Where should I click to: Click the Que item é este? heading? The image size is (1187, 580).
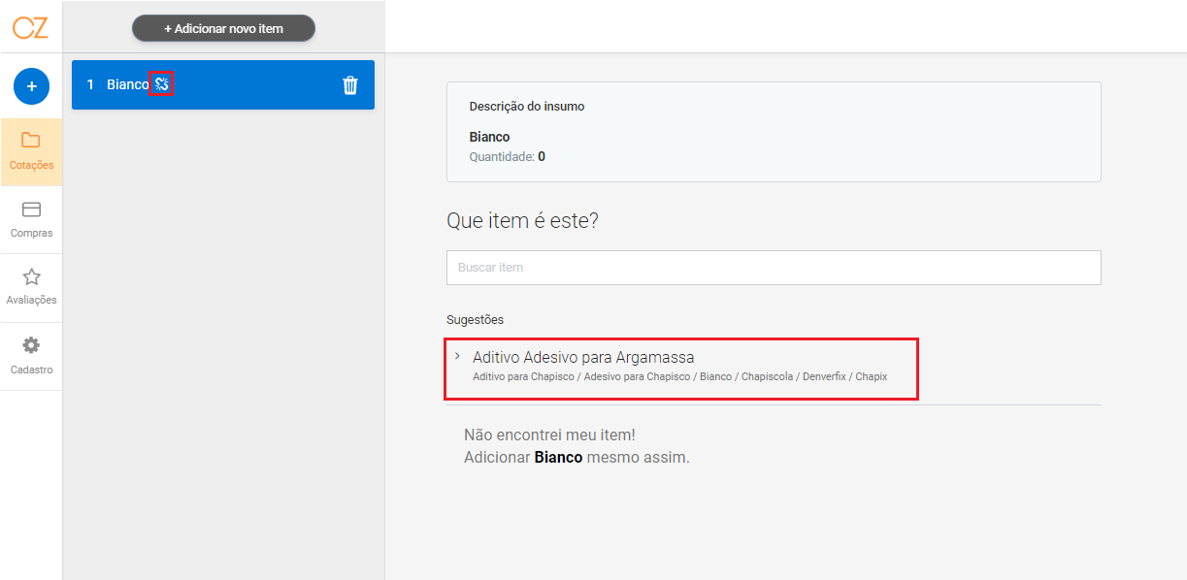tap(522, 221)
